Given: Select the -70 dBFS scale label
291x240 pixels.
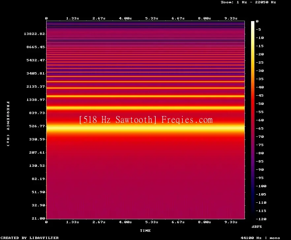Looking at the screenshot, I should click(x=260, y=137).
